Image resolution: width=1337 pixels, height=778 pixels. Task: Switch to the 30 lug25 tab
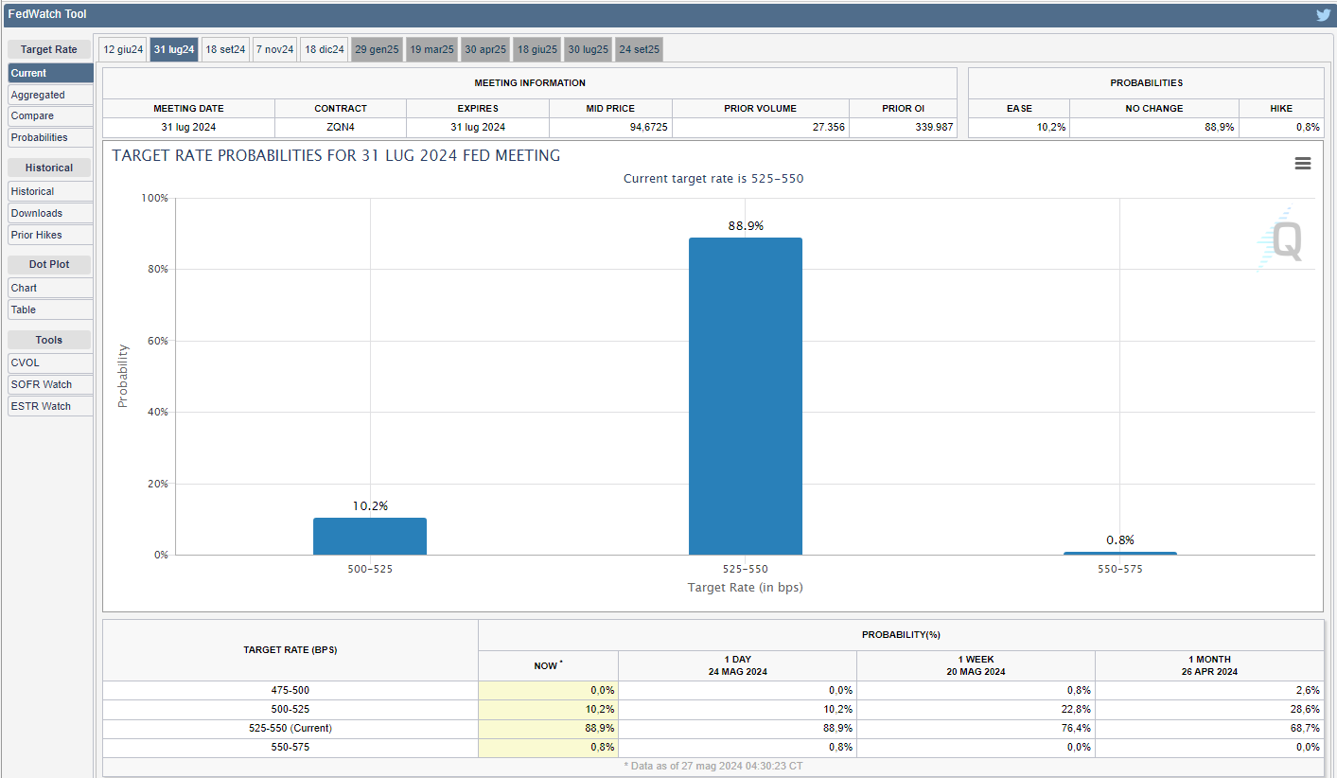[x=589, y=49]
